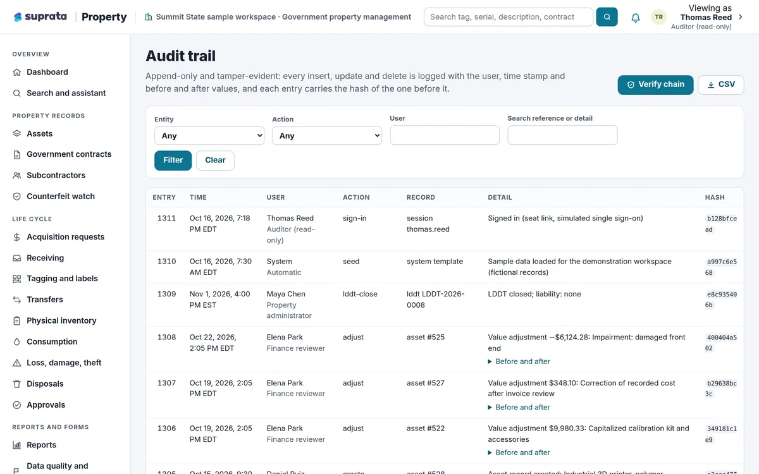759x474 pixels.
Task: Click entry number 1311
Action: [166, 218]
